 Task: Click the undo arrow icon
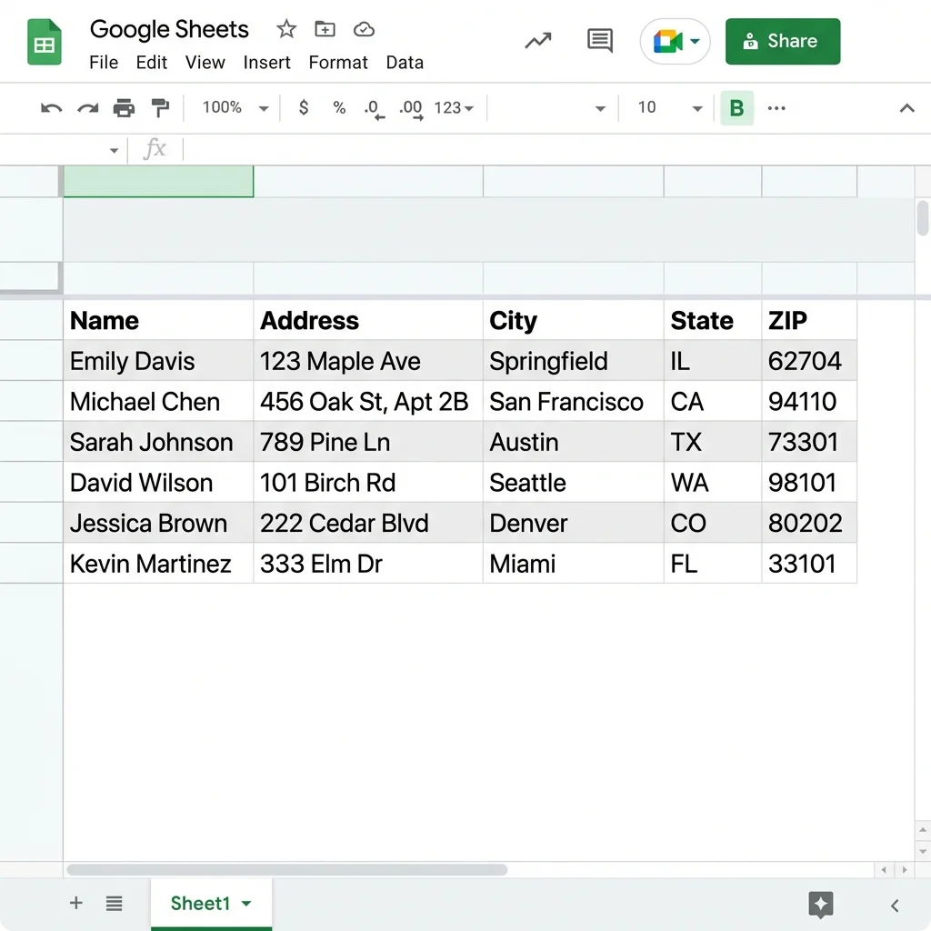(x=52, y=108)
